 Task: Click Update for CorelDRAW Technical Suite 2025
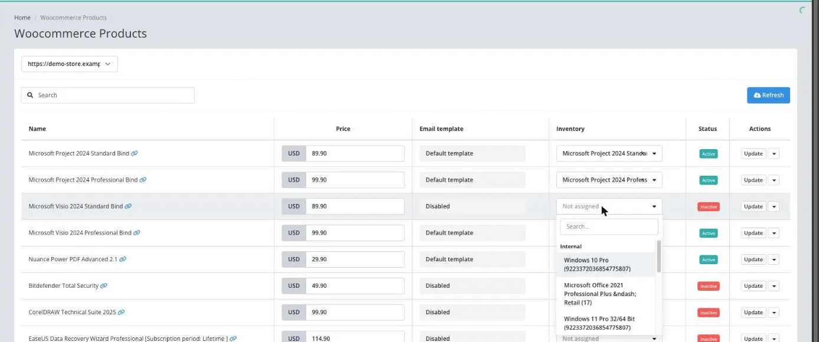click(754, 313)
